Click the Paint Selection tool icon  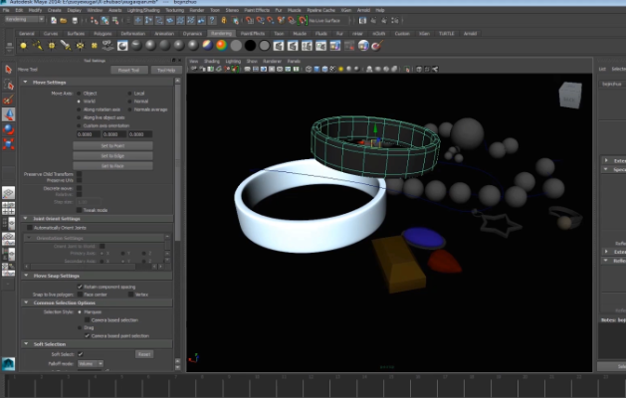[x=8, y=99]
